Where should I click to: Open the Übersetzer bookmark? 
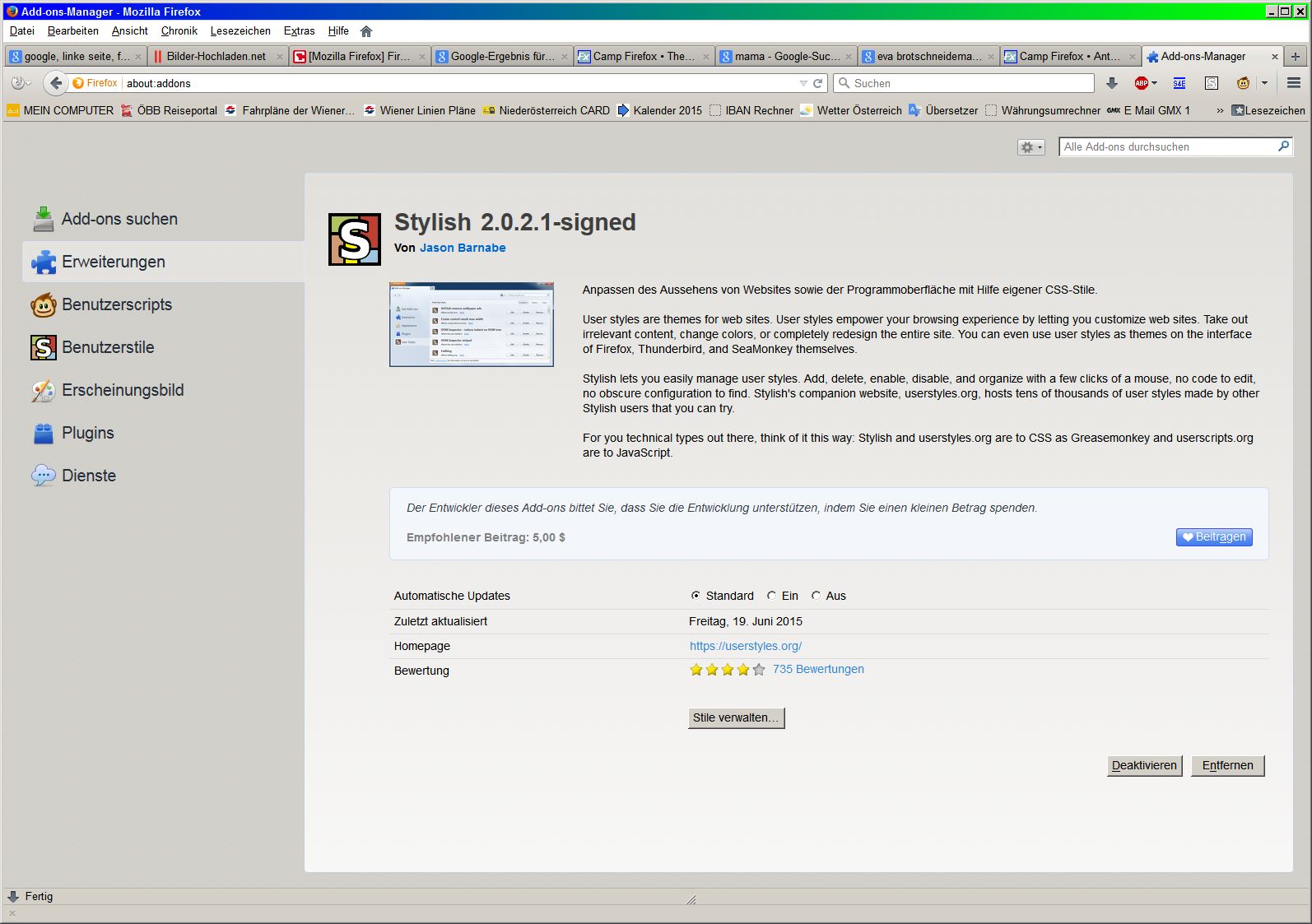pos(943,110)
